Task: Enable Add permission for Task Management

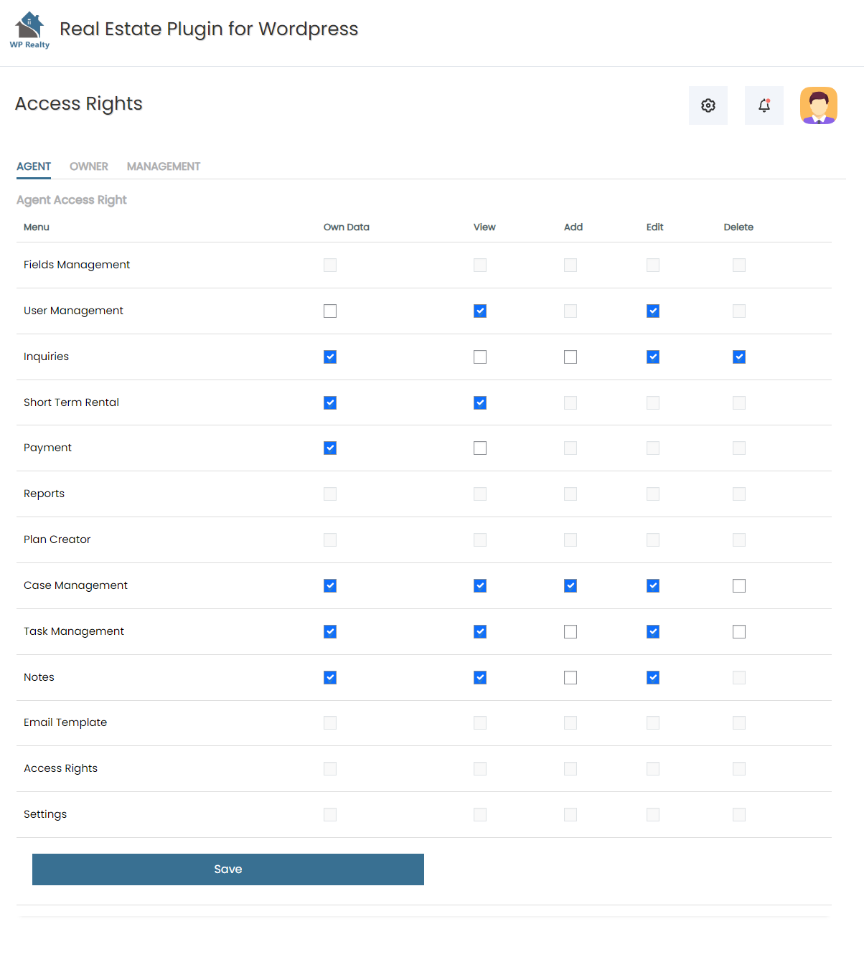Action: coord(570,632)
